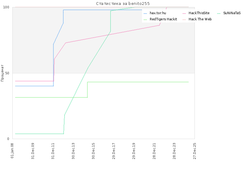Click the 100 value on the y-axis
This screenshot has height=185, width=247.
coord(6,7)
